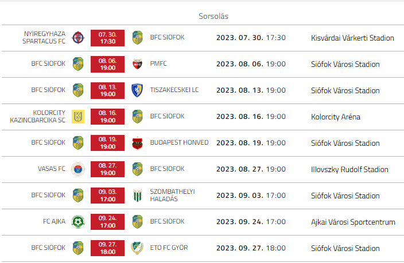Click the PMFC club logo
Viewport: 404px width, 263px height.
pyautogui.click(x=137, y=64)
